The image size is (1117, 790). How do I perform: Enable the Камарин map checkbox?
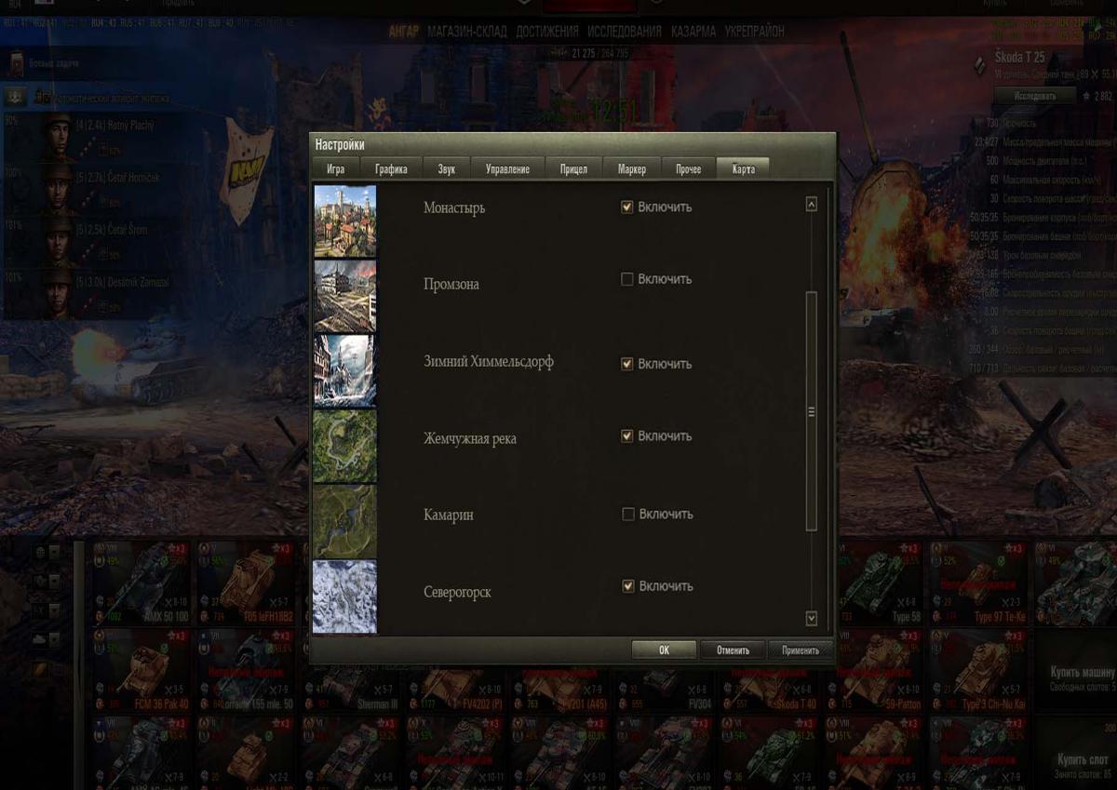[627, 514]
